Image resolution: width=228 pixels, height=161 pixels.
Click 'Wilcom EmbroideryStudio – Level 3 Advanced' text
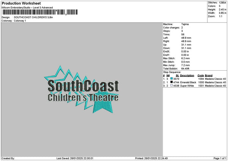(27, 8)
